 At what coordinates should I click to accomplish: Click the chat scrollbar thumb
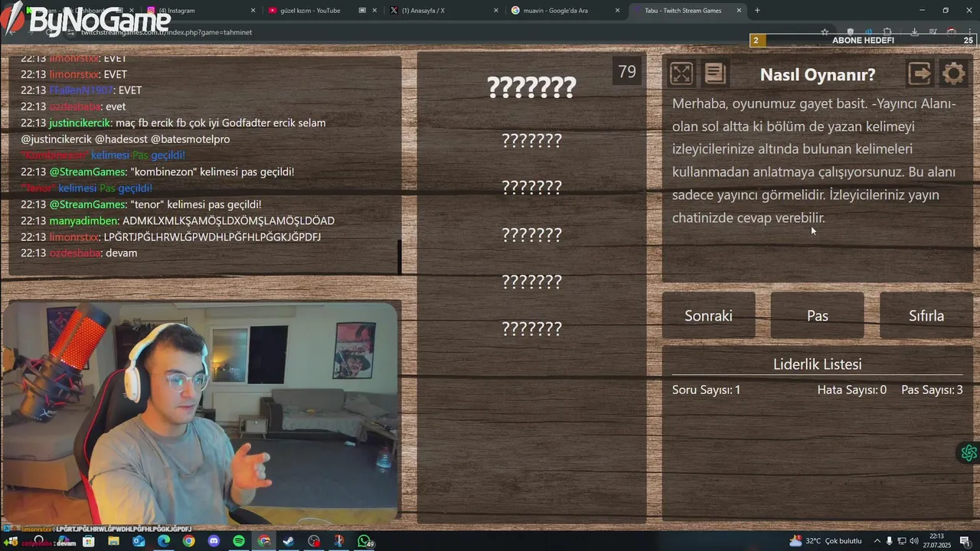[x=400, y=257]
